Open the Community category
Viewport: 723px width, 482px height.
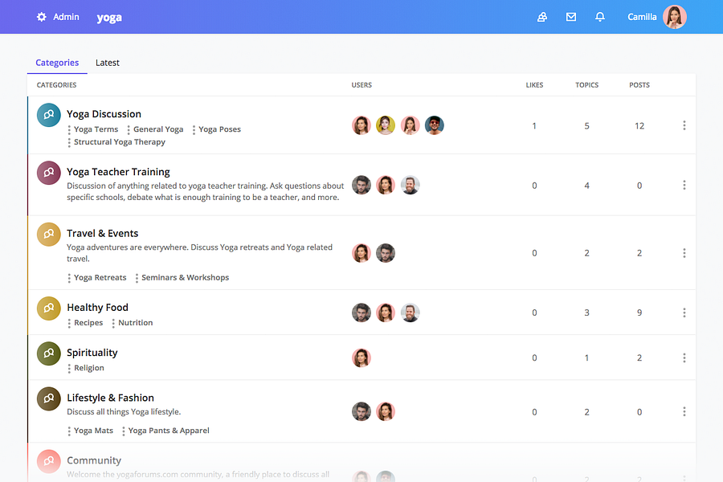[94, 460]
